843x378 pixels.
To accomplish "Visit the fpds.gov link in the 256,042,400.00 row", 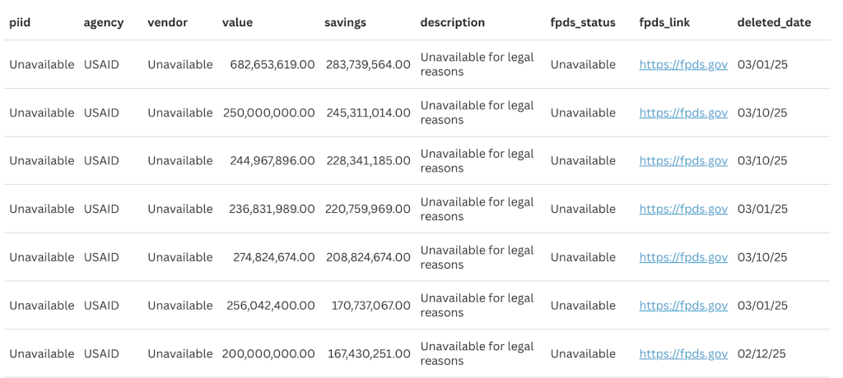I will click(x=683, y=306).
